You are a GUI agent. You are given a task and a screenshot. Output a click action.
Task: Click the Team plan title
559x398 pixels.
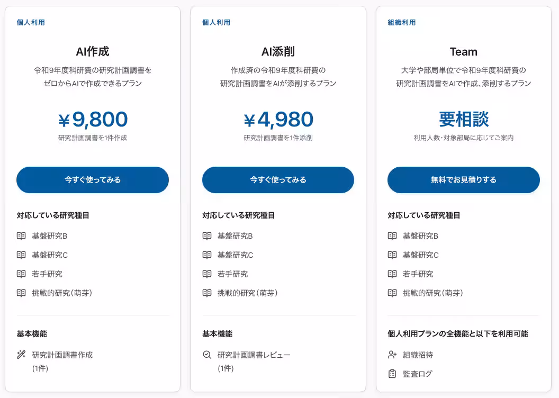point(464,52)
